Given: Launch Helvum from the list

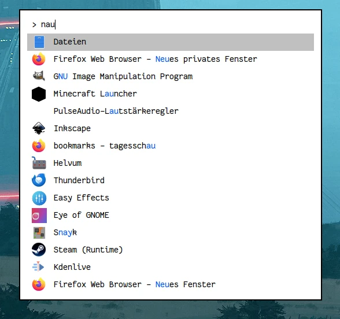Looking at the screenshot, I should coord(171,163).
